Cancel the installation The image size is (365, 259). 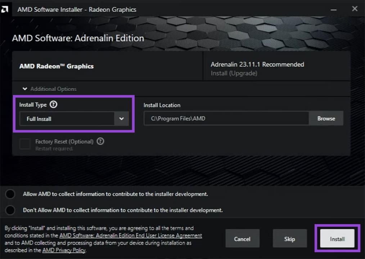(243, 238)
